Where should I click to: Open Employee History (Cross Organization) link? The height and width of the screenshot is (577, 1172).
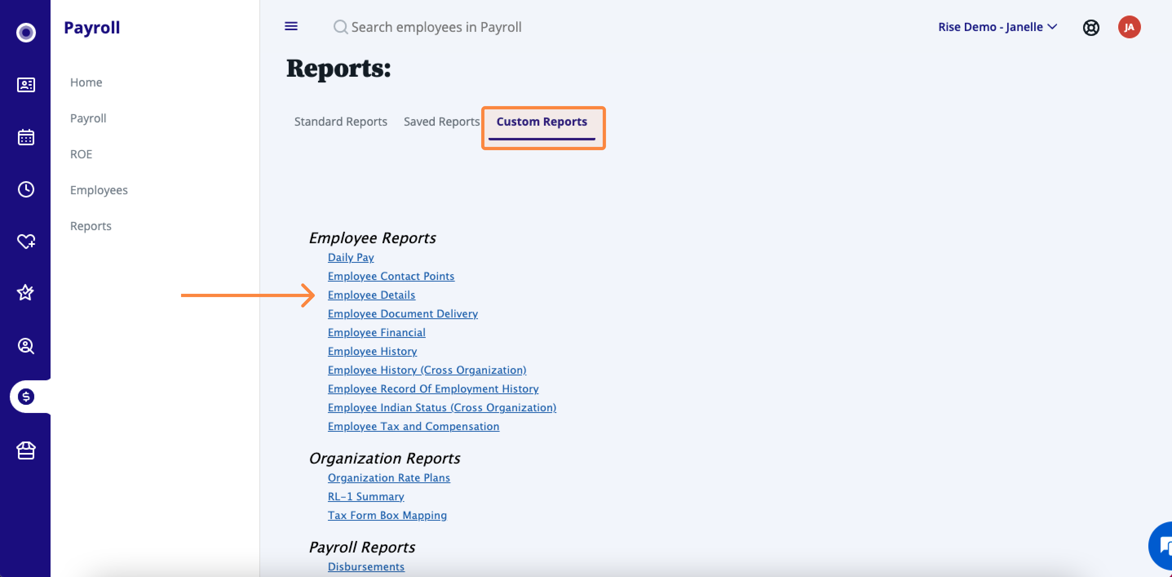[427, 370]
